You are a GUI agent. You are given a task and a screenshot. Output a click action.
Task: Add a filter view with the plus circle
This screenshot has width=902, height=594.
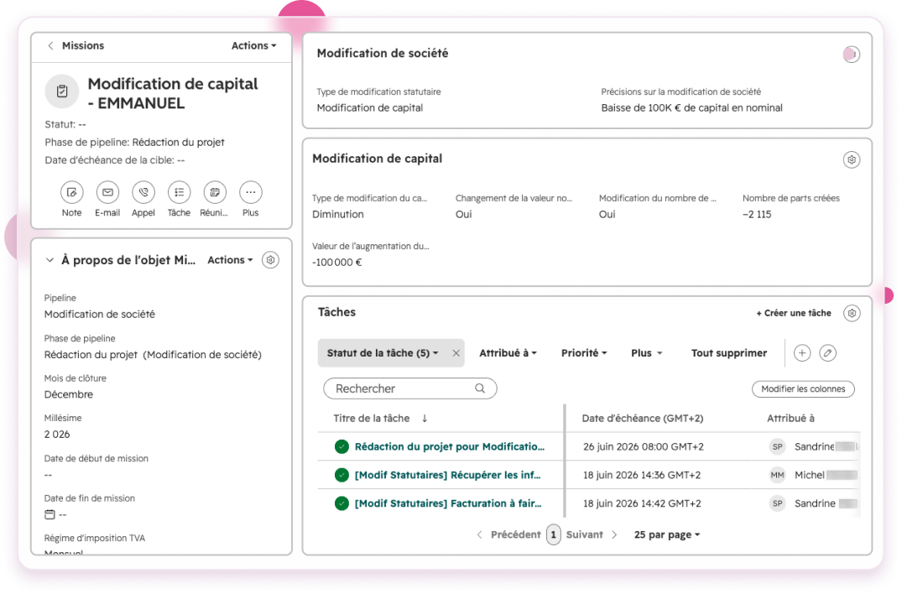[802, 353]
